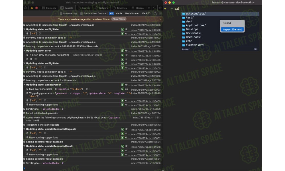Select the All console scope filter
Viewport: 285px width, 171px height.
[111, 13]
